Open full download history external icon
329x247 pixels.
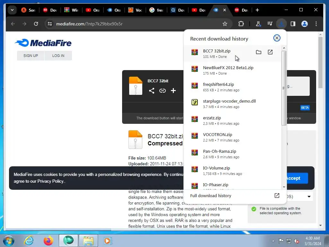coord(277,196)
